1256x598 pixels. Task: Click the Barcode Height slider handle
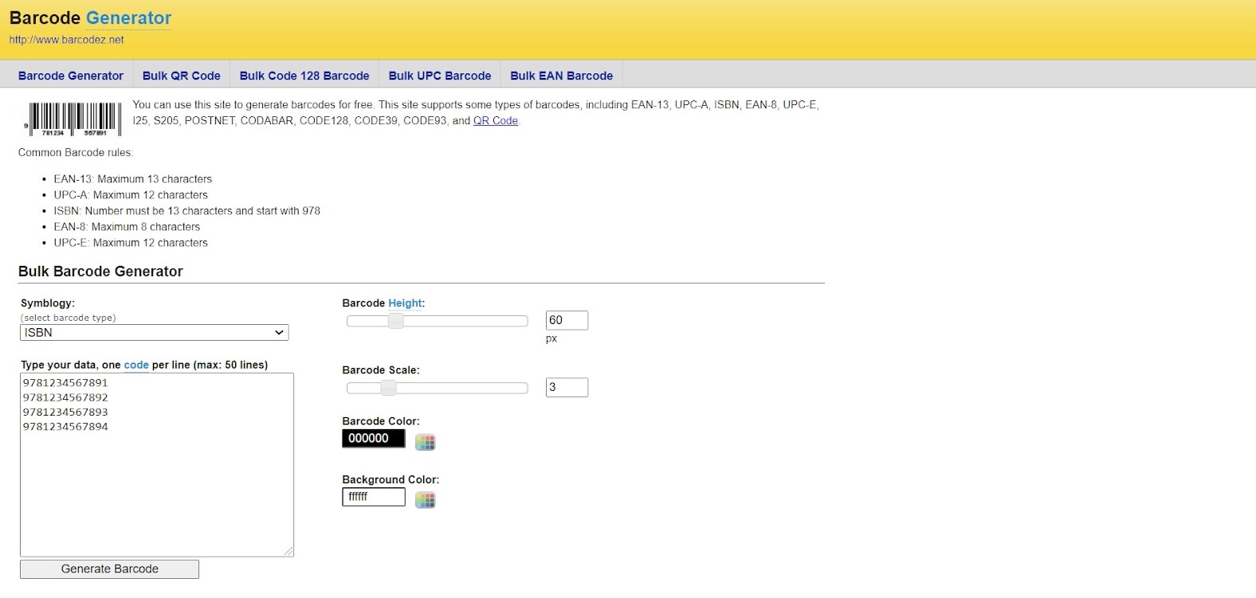tap(395, 321)
